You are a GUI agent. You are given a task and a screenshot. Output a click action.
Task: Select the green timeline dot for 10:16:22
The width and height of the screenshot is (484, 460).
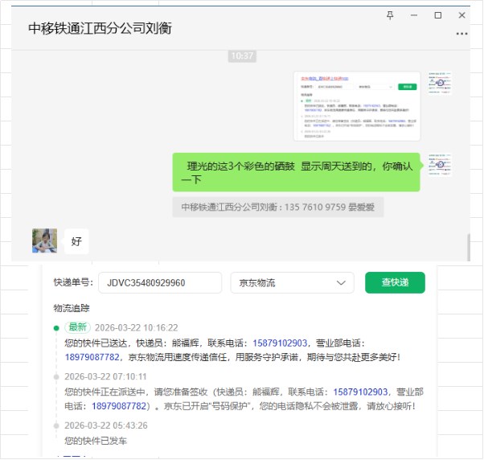pos(55,328)
